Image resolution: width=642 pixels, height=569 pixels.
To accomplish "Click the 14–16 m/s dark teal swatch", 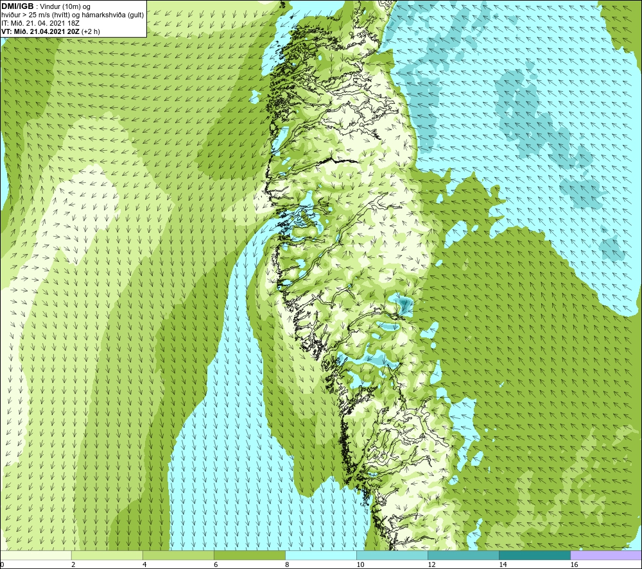I will tap(535, 555).
